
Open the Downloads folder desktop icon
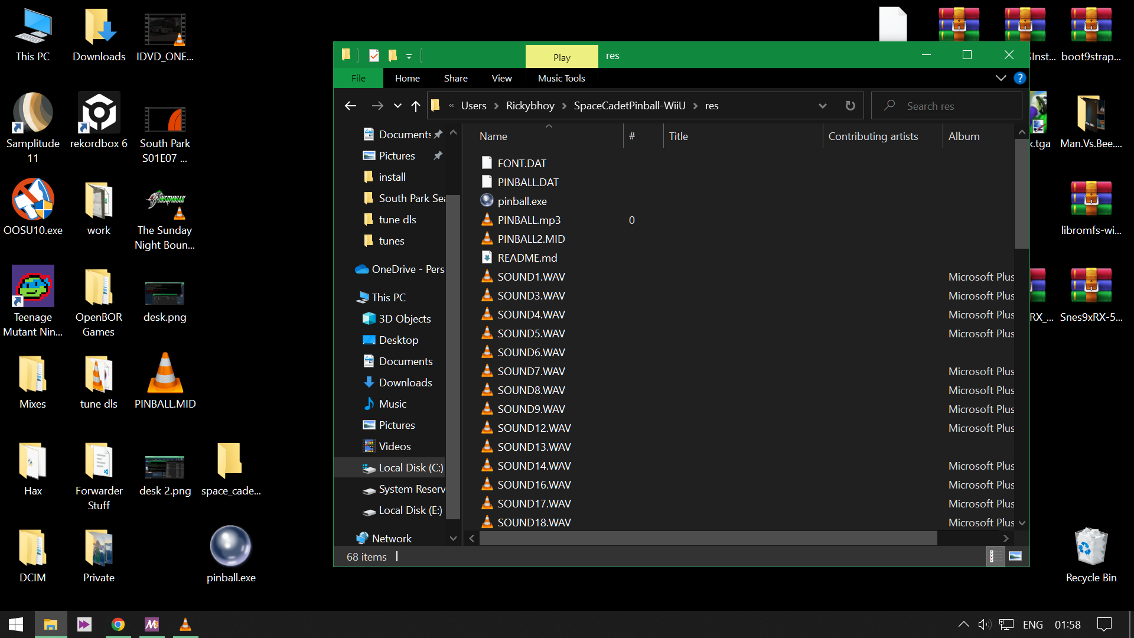click(99, 35)
